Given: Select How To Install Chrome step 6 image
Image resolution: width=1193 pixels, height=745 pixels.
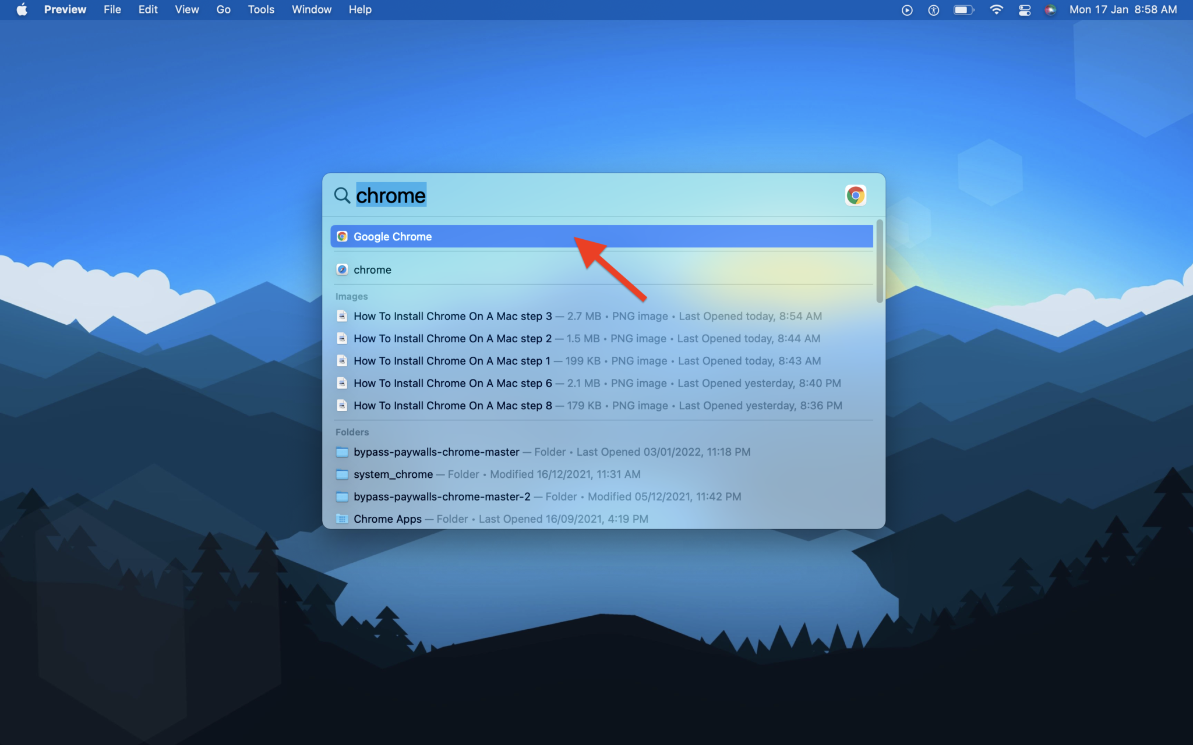Looking at the screenshot, I should pos(602,383).
